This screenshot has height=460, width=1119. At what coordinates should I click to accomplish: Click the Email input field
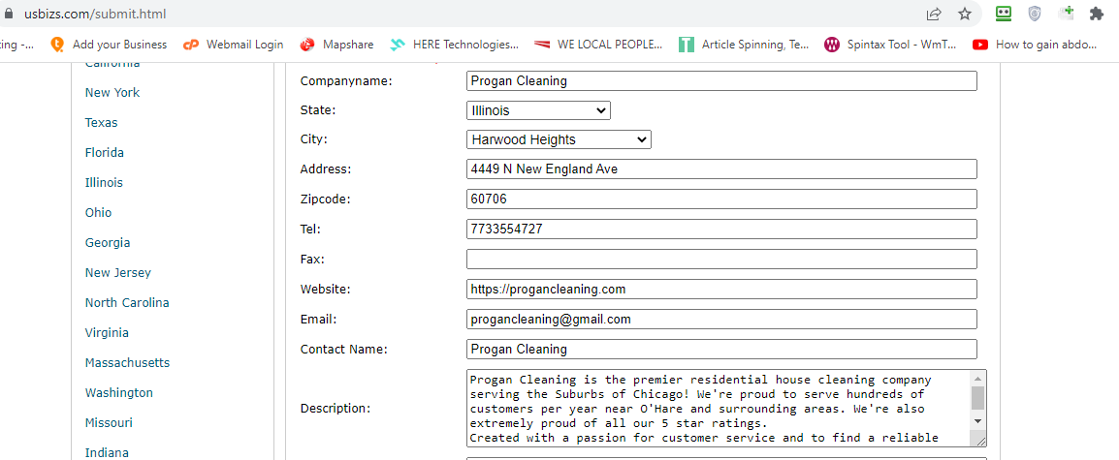click(721, 319)
